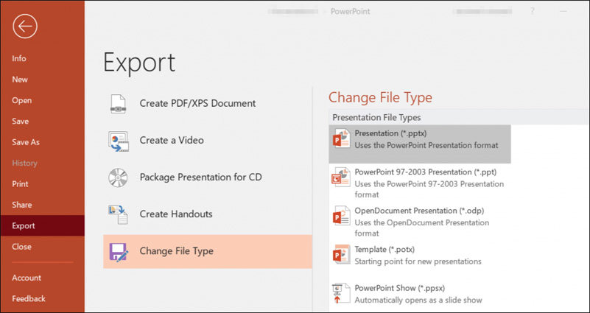Click 'Starting point for new presentations' text
Image resolution: width=590 pixels, height=313 pixels.
pyautogui.click(x=418, y=261)
